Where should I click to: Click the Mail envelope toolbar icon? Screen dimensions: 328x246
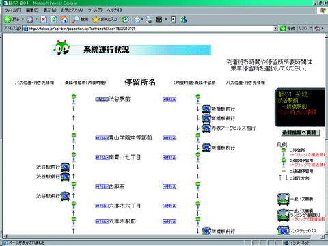137,20
